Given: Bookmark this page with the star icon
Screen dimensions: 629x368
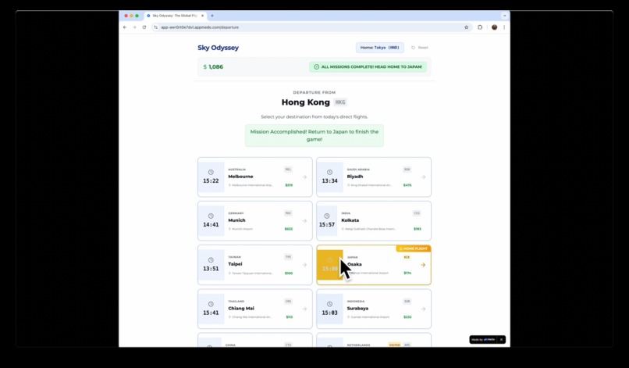Looking at the screenshot, I should pos(466,27).
